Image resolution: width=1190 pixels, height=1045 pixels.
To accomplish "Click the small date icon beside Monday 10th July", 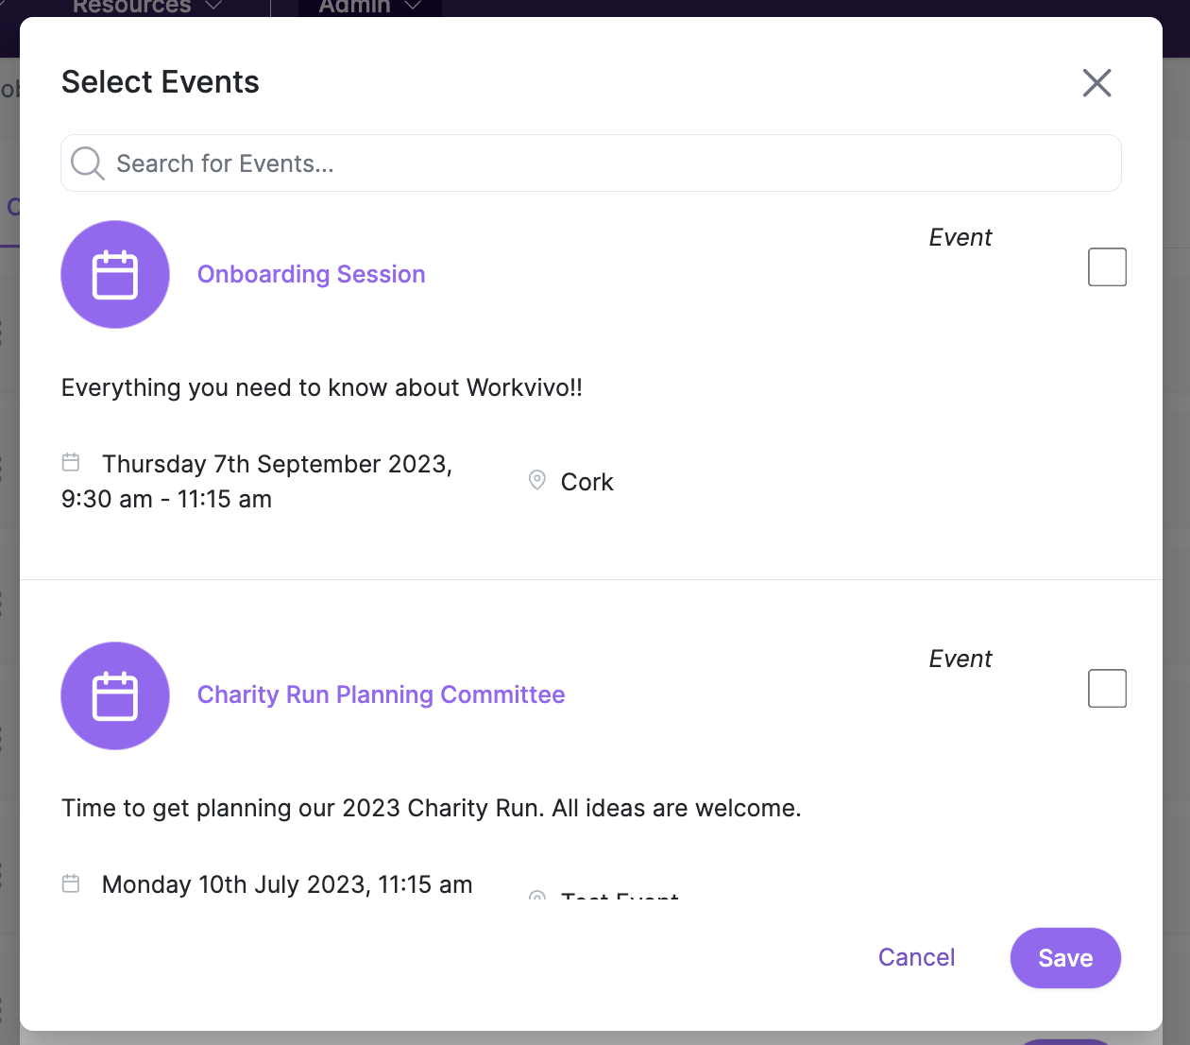I will tap(71, 883).
